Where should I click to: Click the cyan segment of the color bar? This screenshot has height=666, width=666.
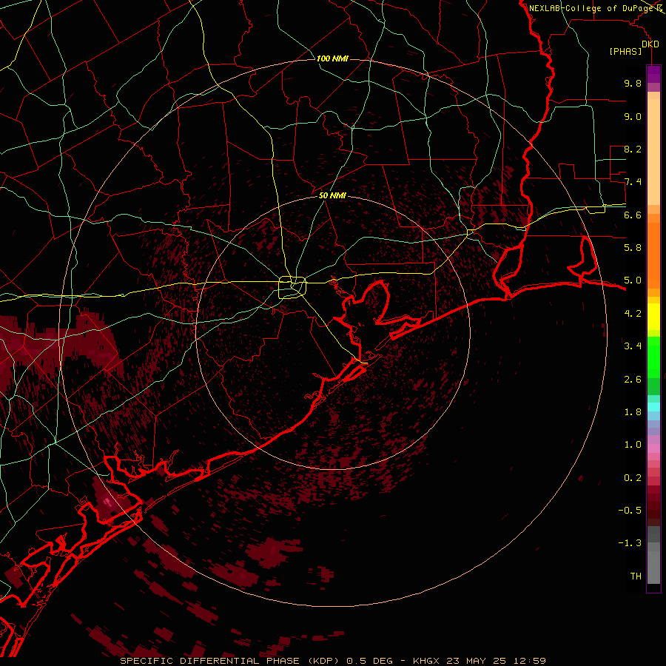click(x=653, y=407)
